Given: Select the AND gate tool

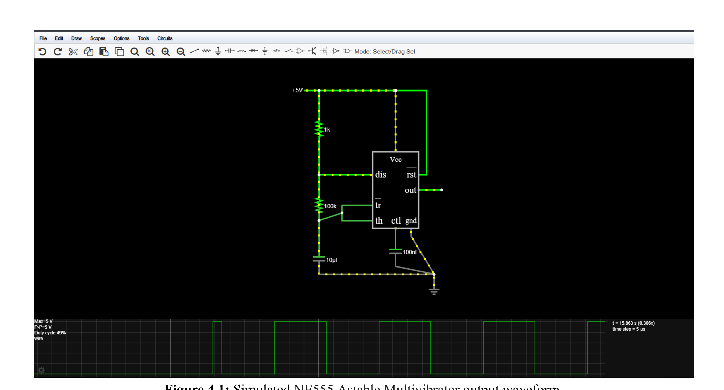Looking at the screenshot, I should (347, 51).
